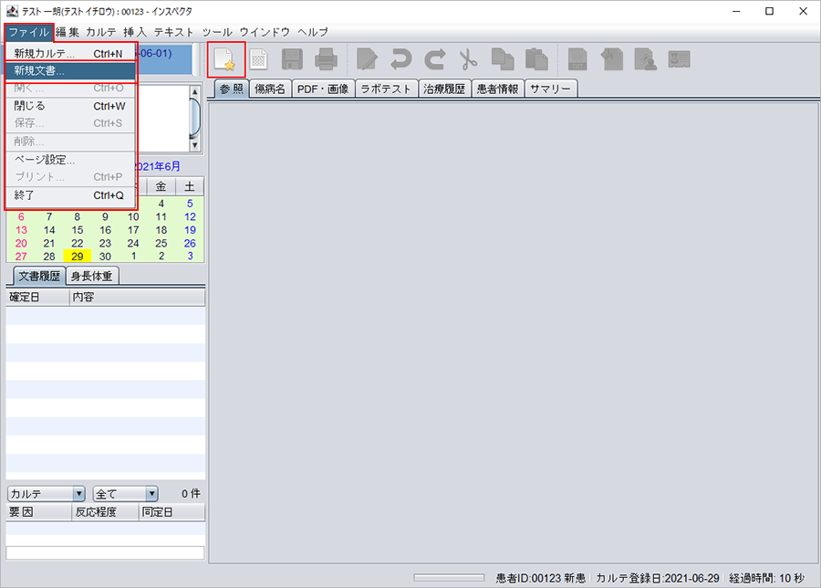Click the new document star icon

coord(225,60)
